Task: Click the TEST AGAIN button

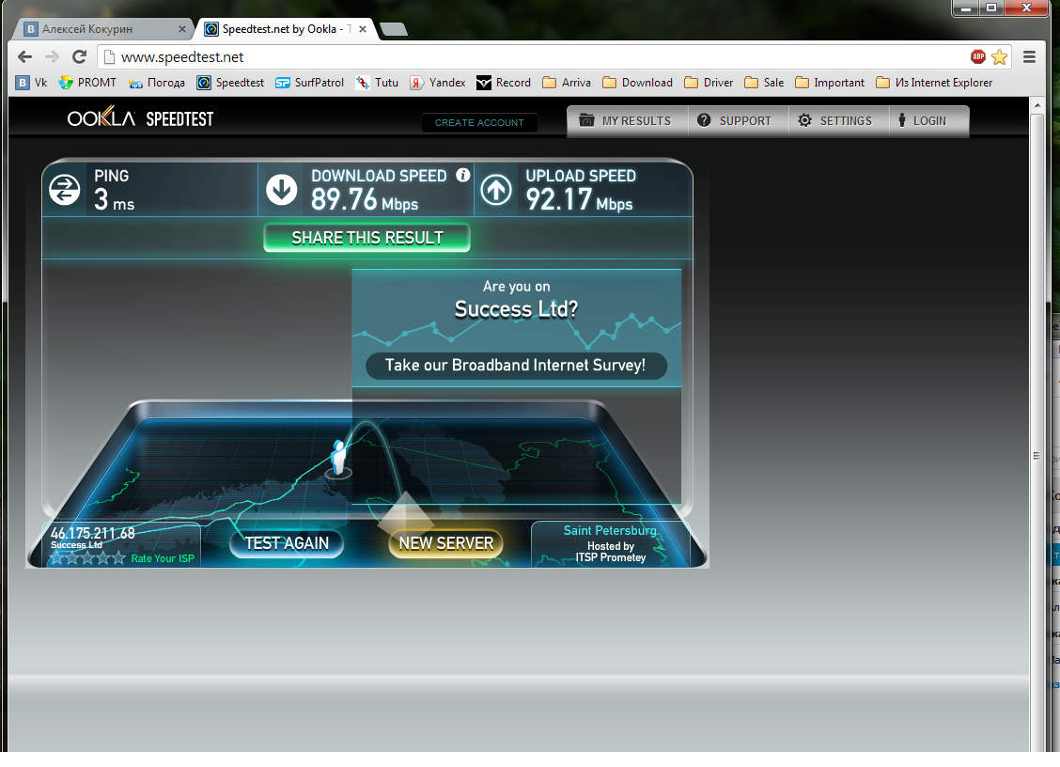Action: pos(287,544)
